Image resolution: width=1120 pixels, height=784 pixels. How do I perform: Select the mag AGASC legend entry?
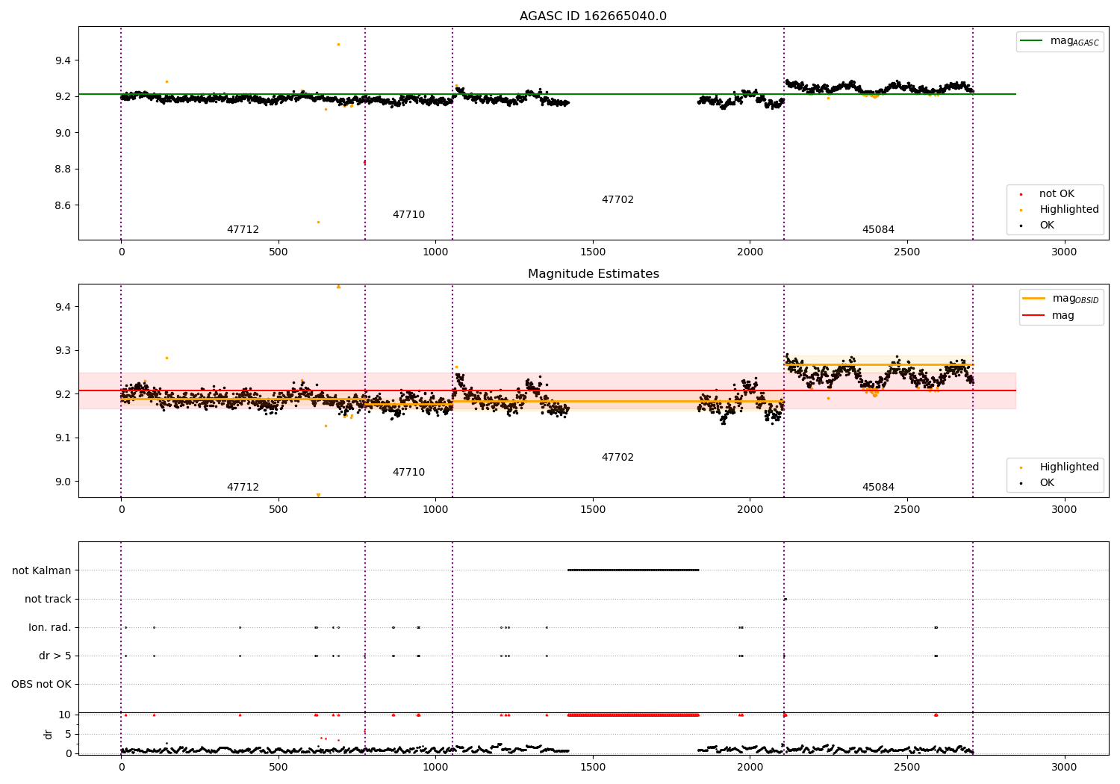click(1060, 41)
